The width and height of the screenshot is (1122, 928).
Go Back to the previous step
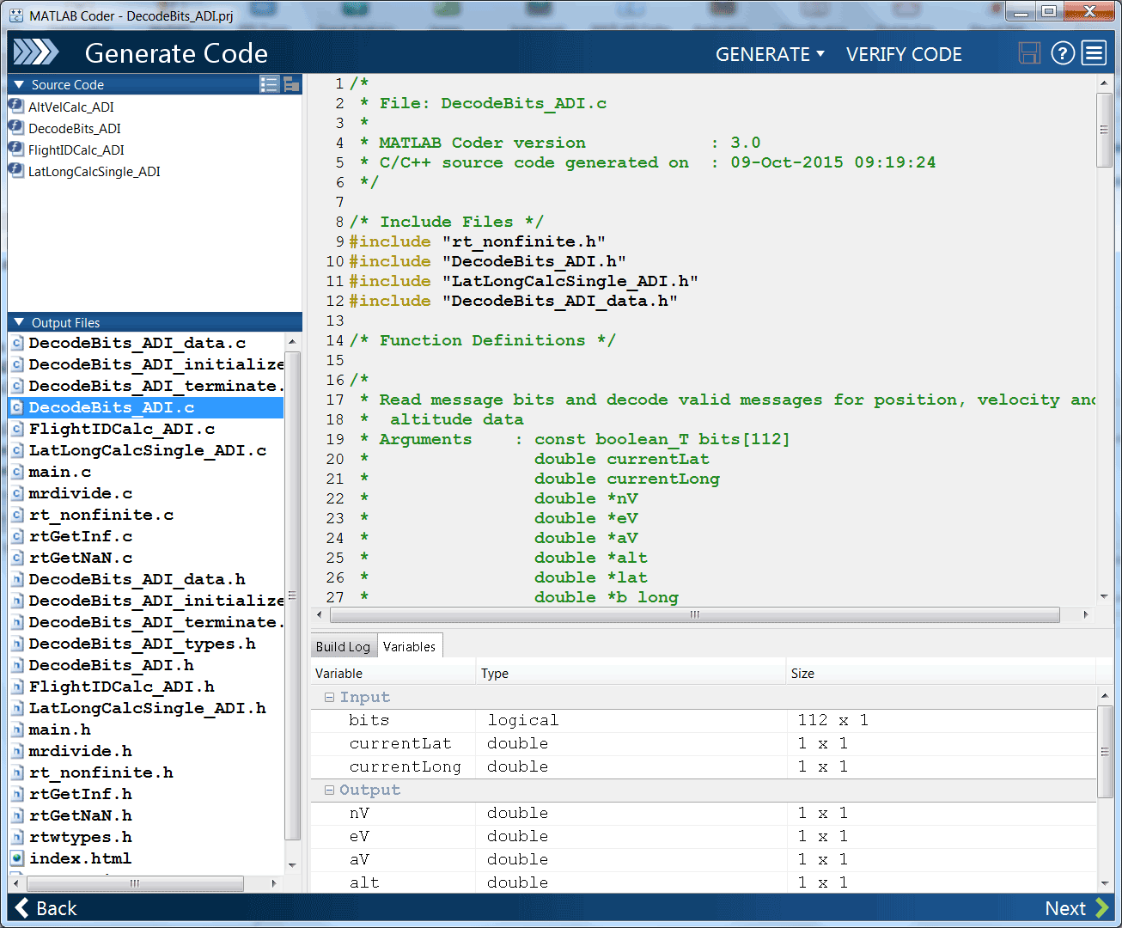pyautogui.click(x=46, y=908)
